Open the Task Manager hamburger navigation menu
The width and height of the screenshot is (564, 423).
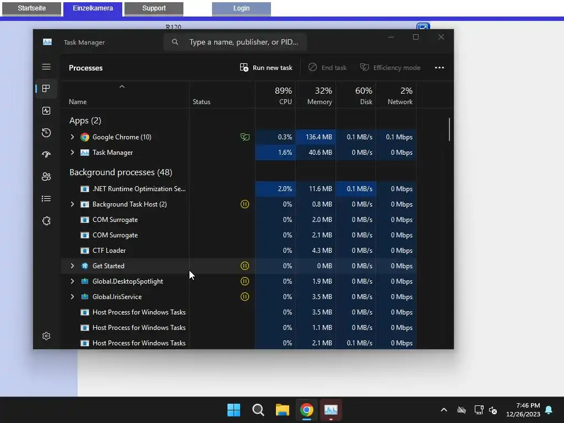[x=46, y=67]
